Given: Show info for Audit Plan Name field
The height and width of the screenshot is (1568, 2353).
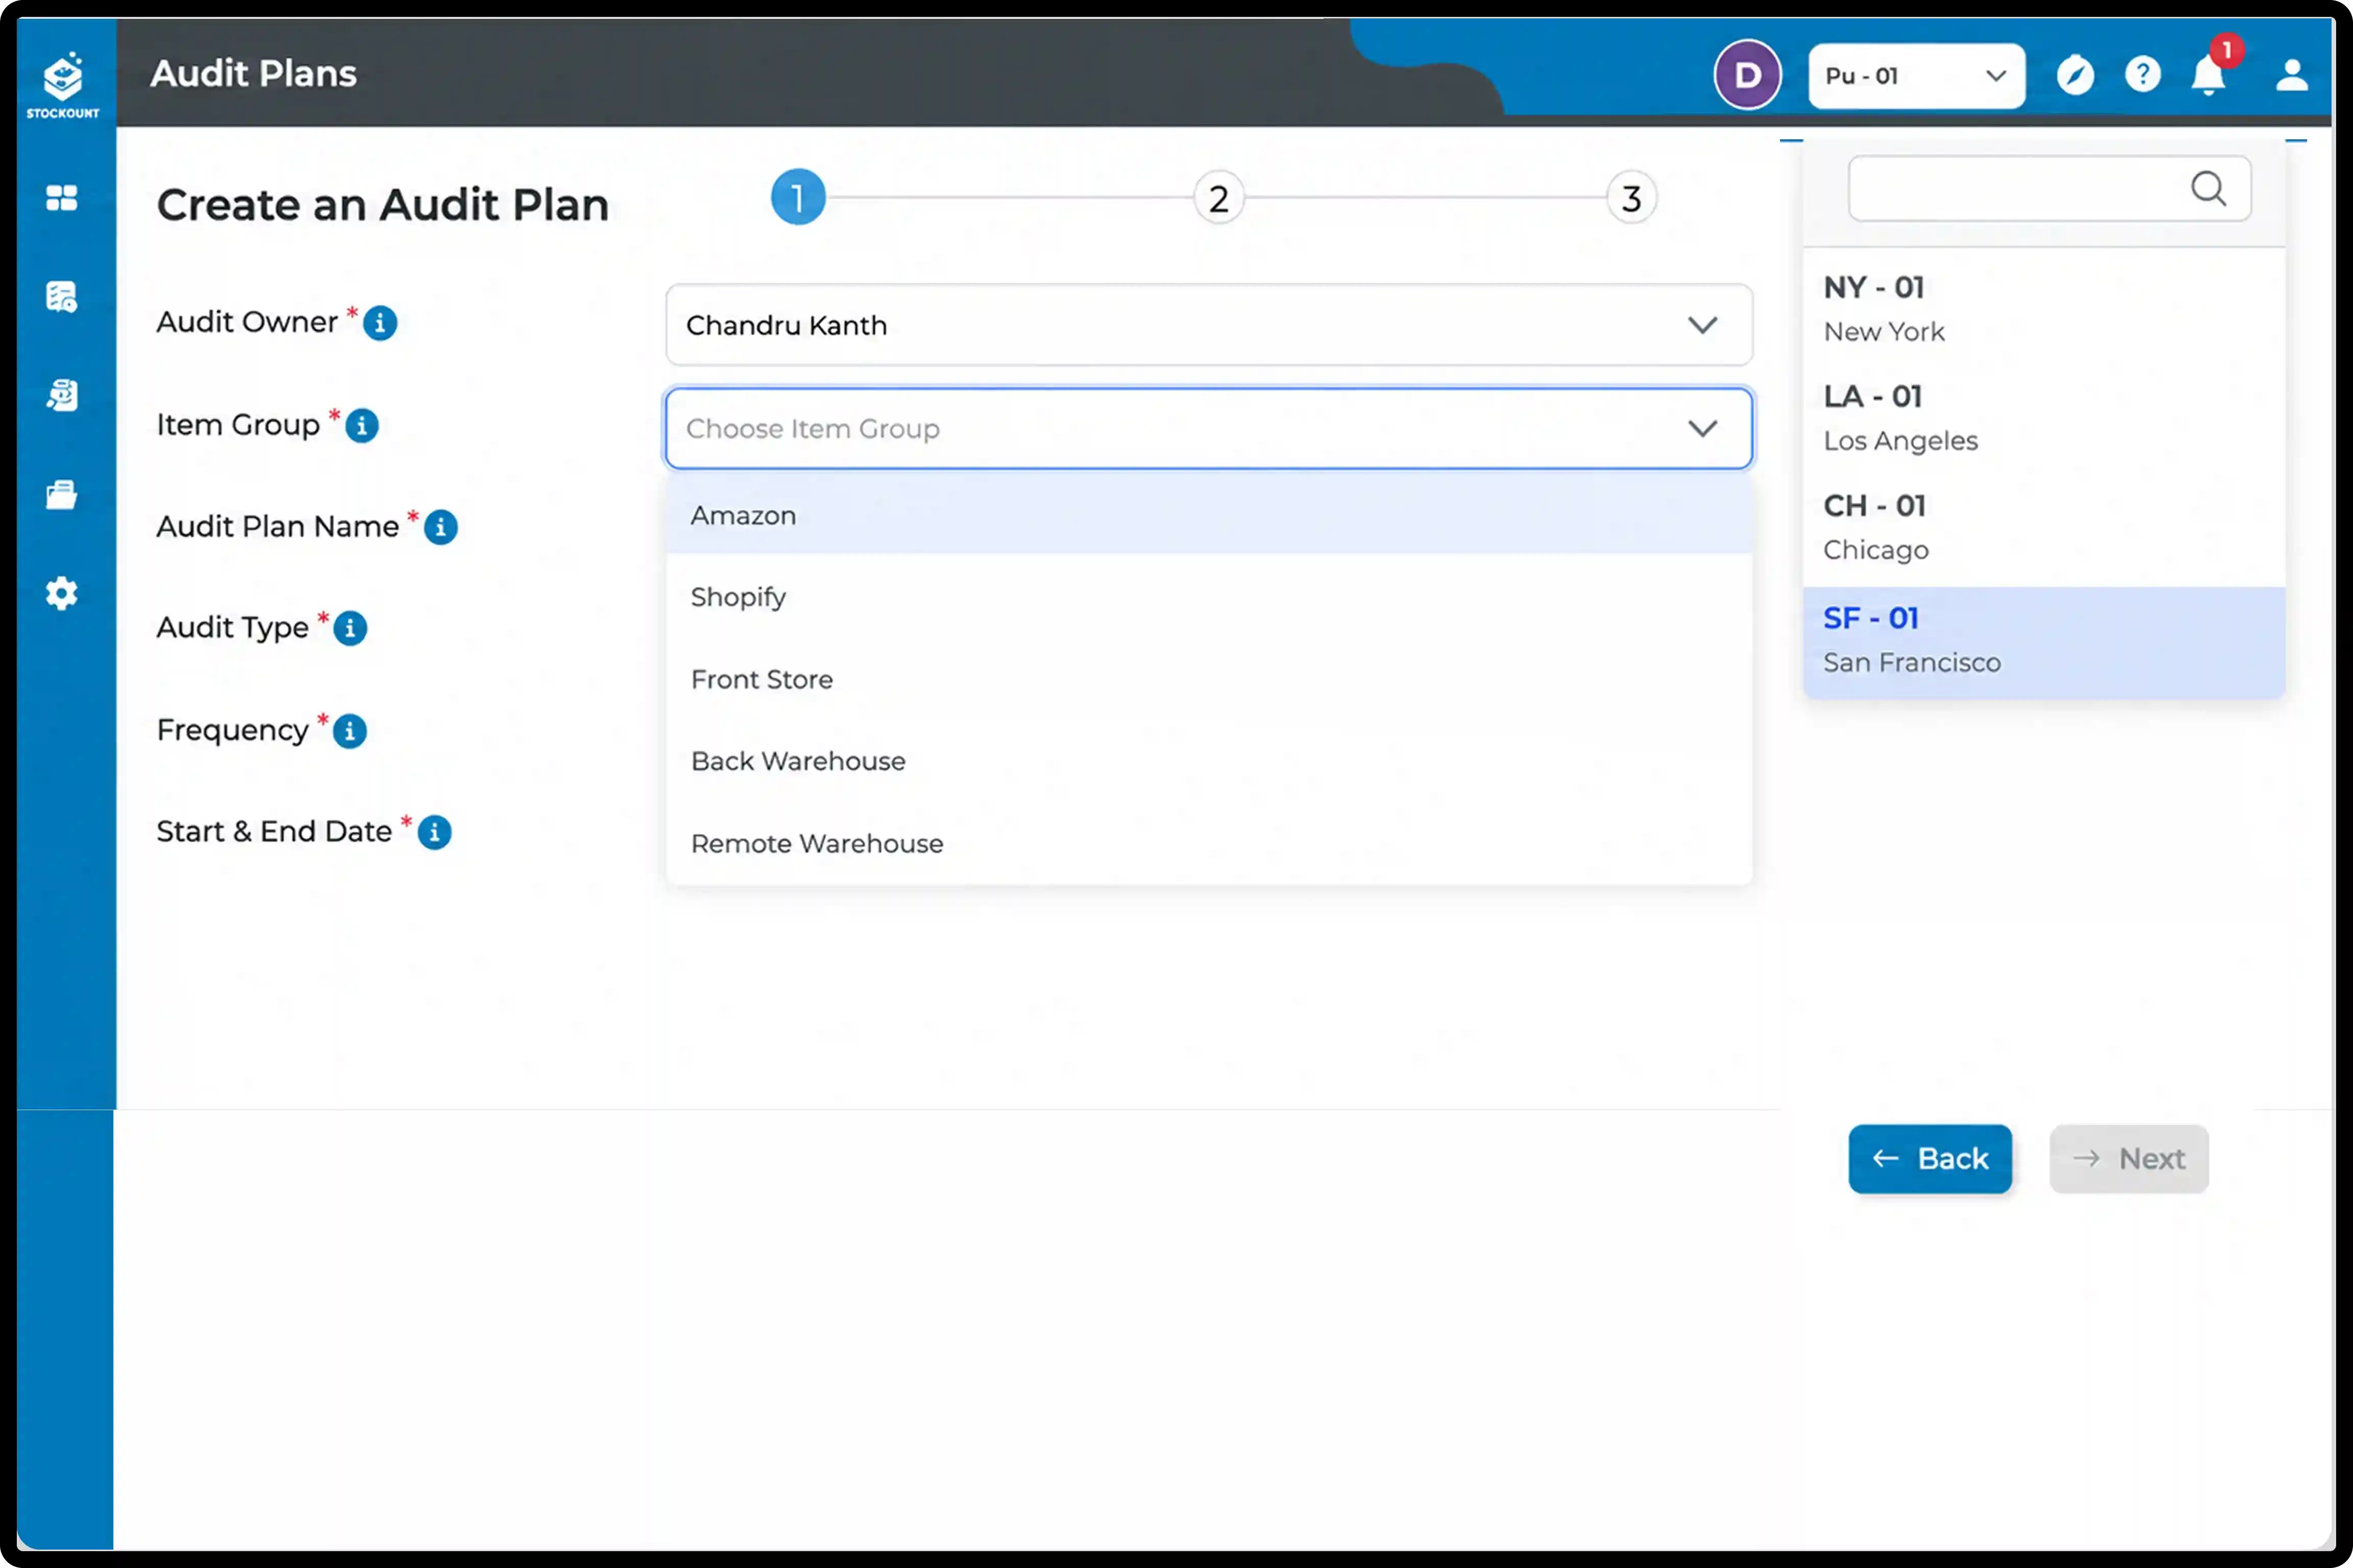Looking at the screenshot, I should tap(441, 528).
